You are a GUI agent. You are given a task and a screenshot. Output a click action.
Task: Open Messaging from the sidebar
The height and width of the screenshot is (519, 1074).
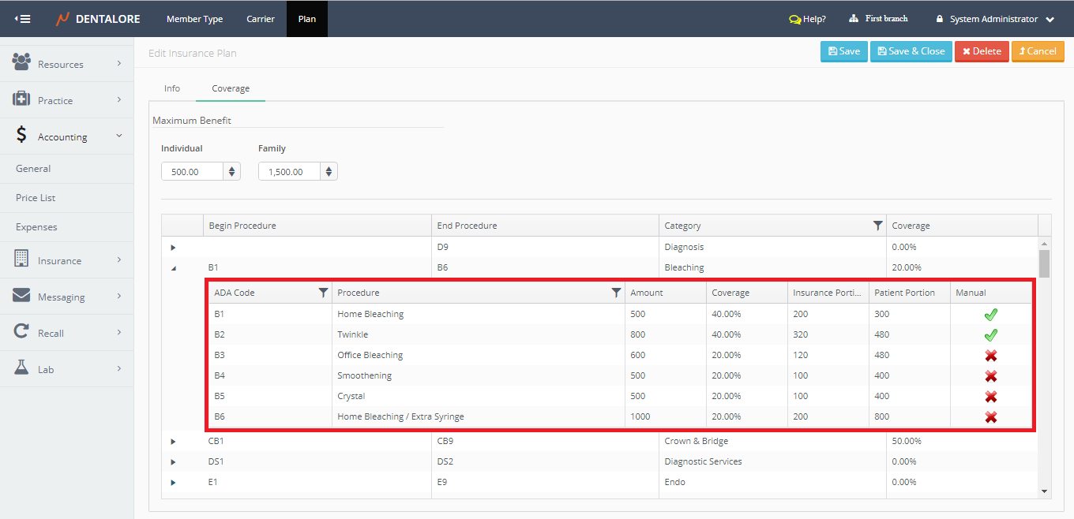pos(61,297)
